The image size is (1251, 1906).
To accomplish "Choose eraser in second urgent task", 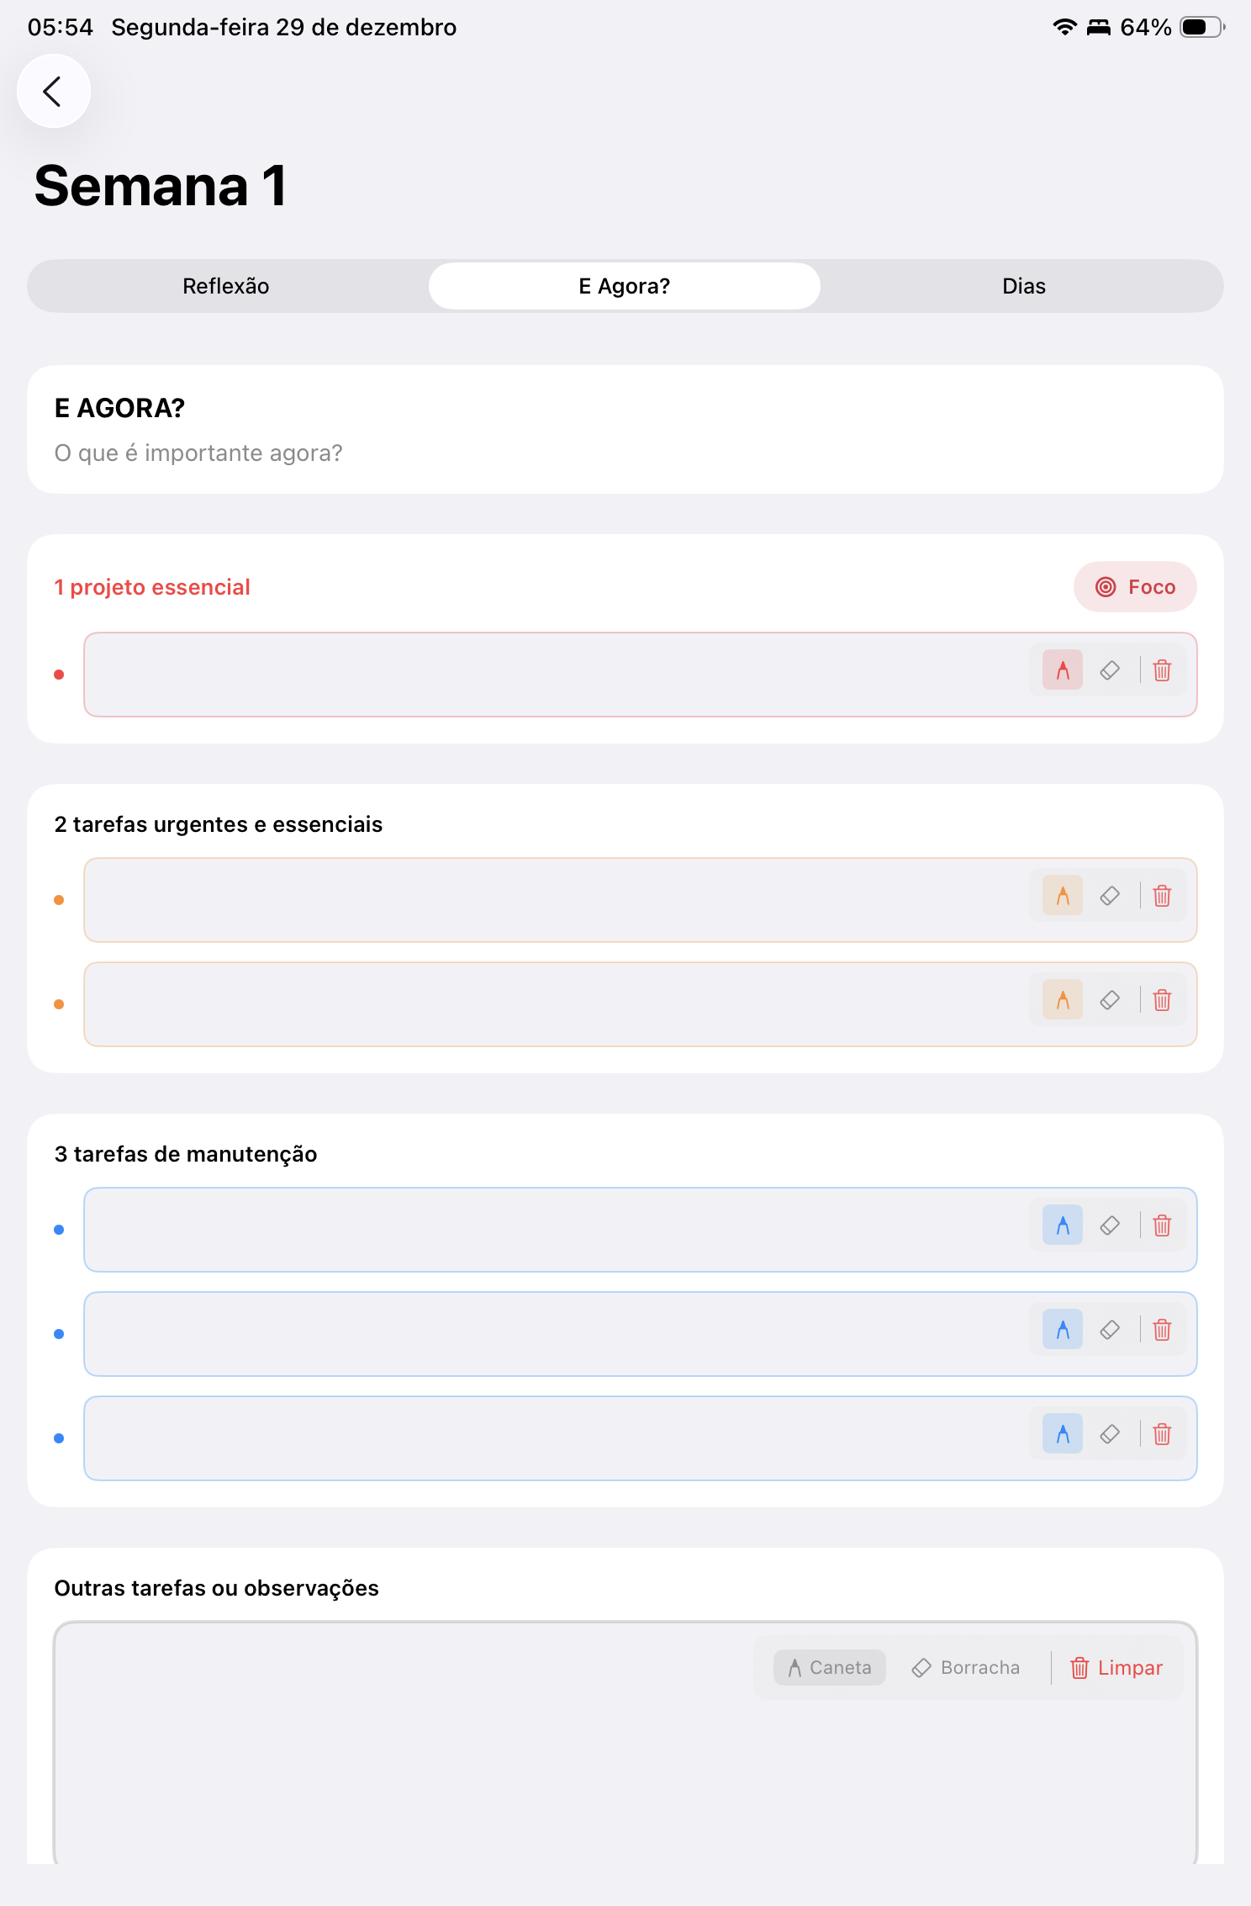I will tap(1110, 1000).
